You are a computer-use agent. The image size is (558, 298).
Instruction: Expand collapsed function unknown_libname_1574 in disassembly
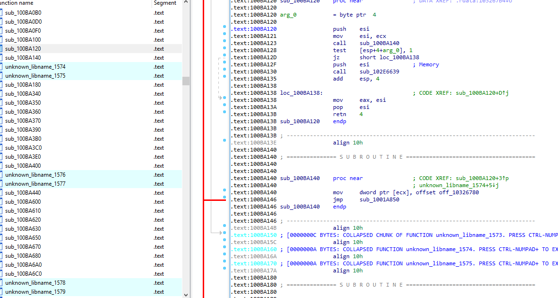pyautogui.click(x=419, y=250)
